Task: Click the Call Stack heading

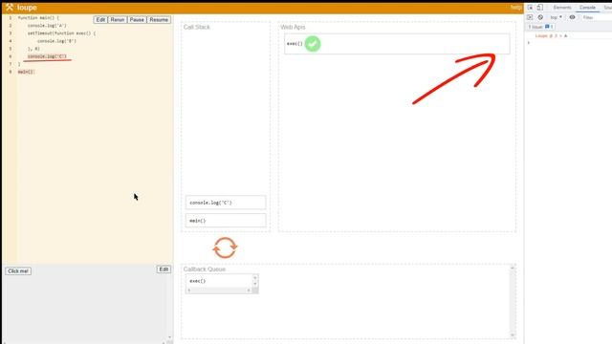Action: (x=197, y=27)
